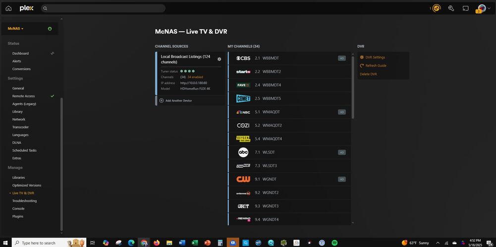The height and width of the screenshot is (247, 496).
Task: Open Firefox from the taskbar
Action: [157, 243]
